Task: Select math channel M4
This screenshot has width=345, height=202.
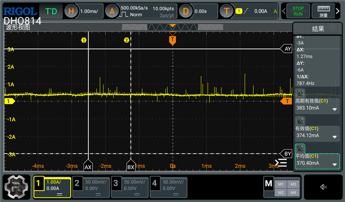Action: 293,192
